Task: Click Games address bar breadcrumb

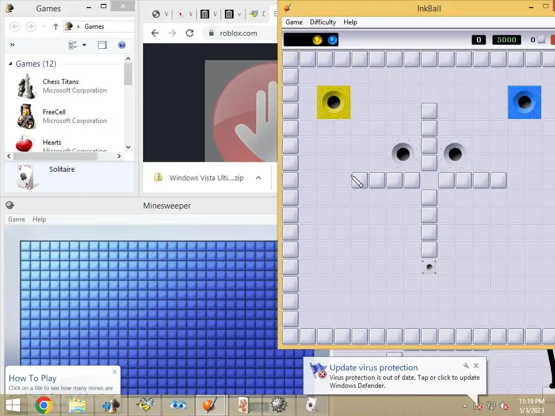Action: 94,27
